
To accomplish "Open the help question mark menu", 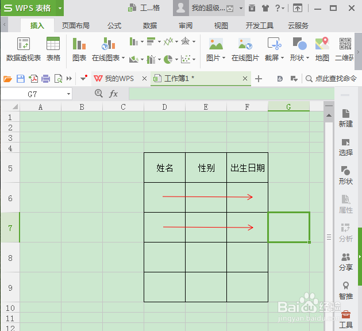I will [x=279, y=8].
